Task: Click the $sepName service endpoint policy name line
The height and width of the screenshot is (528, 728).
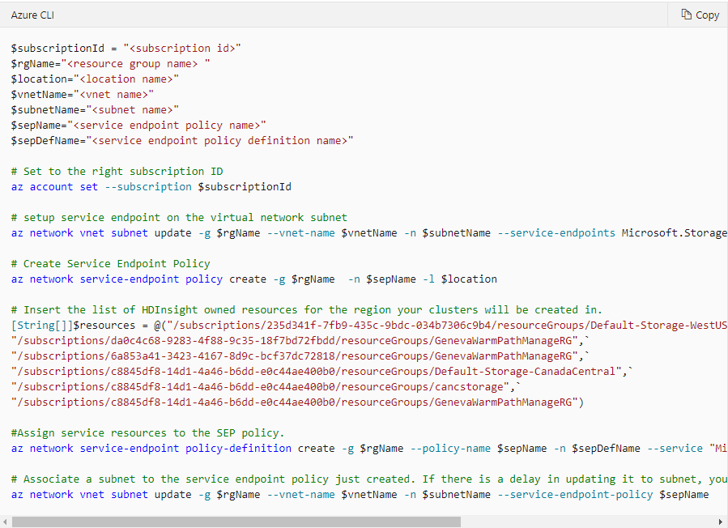Action: [138, 125]
